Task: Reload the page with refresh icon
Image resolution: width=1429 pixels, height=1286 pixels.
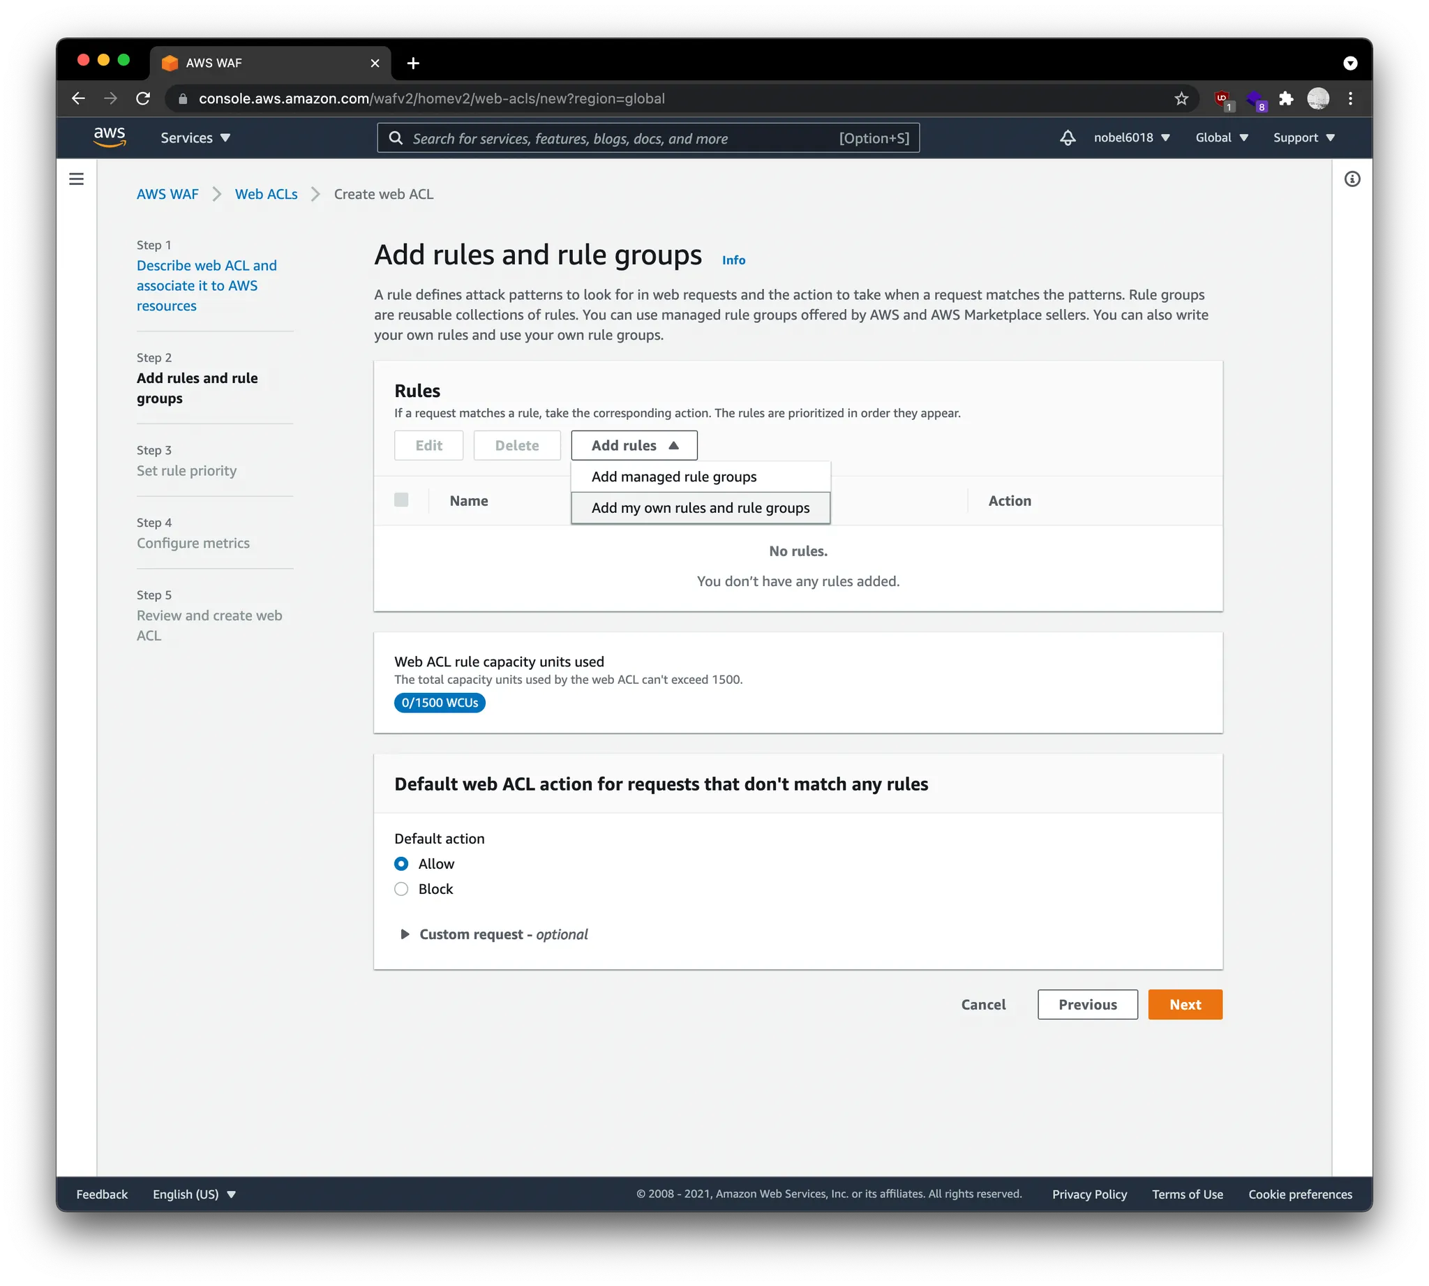Action: [x=143, y=99]
